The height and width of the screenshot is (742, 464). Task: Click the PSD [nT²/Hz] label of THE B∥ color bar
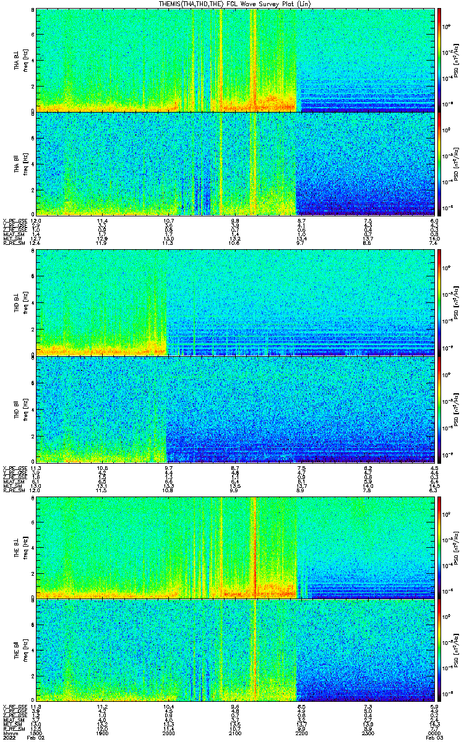pyautogui.click(x=457, y=650)
